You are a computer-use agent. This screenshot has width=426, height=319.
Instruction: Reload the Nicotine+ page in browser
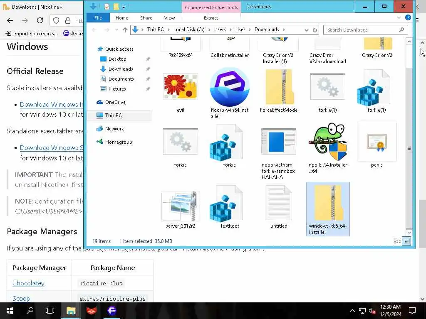[x=40, y=20]
